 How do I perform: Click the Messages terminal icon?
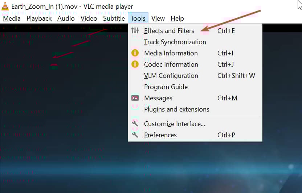pyautogui.click(x=135, y=98)
